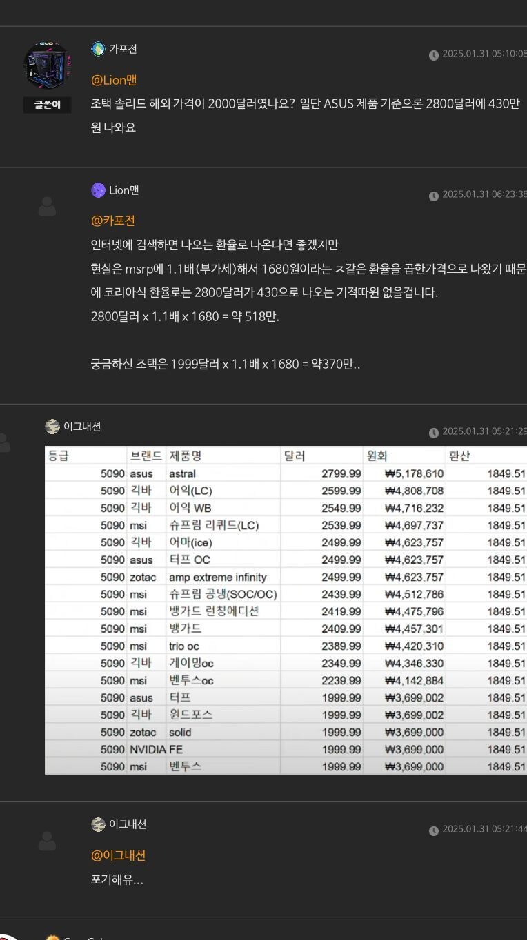Viewport: 527px width, 940px height.
Task: Select the 어마(ice) product cell
Action: coord(223,542)
